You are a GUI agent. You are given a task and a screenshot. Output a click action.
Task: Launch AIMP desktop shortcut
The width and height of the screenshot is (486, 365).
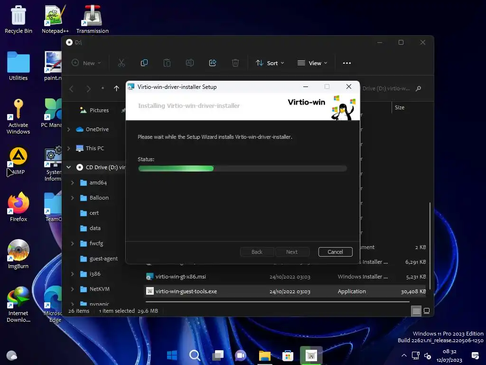point(19,161)
